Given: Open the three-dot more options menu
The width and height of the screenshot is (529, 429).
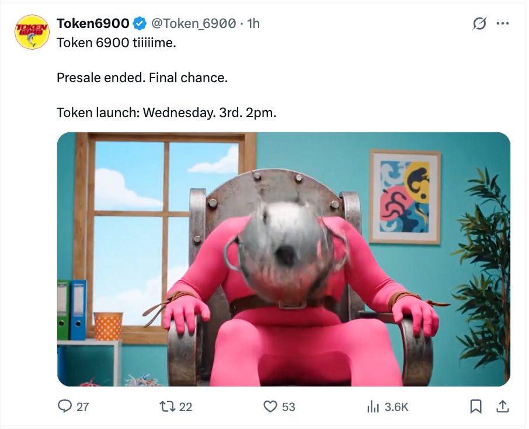Looking at the screenshot, I should point(503,23).
